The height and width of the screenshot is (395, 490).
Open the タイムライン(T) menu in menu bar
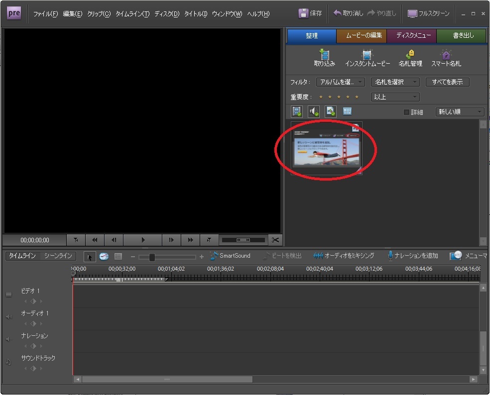click(x=132, y=14)
